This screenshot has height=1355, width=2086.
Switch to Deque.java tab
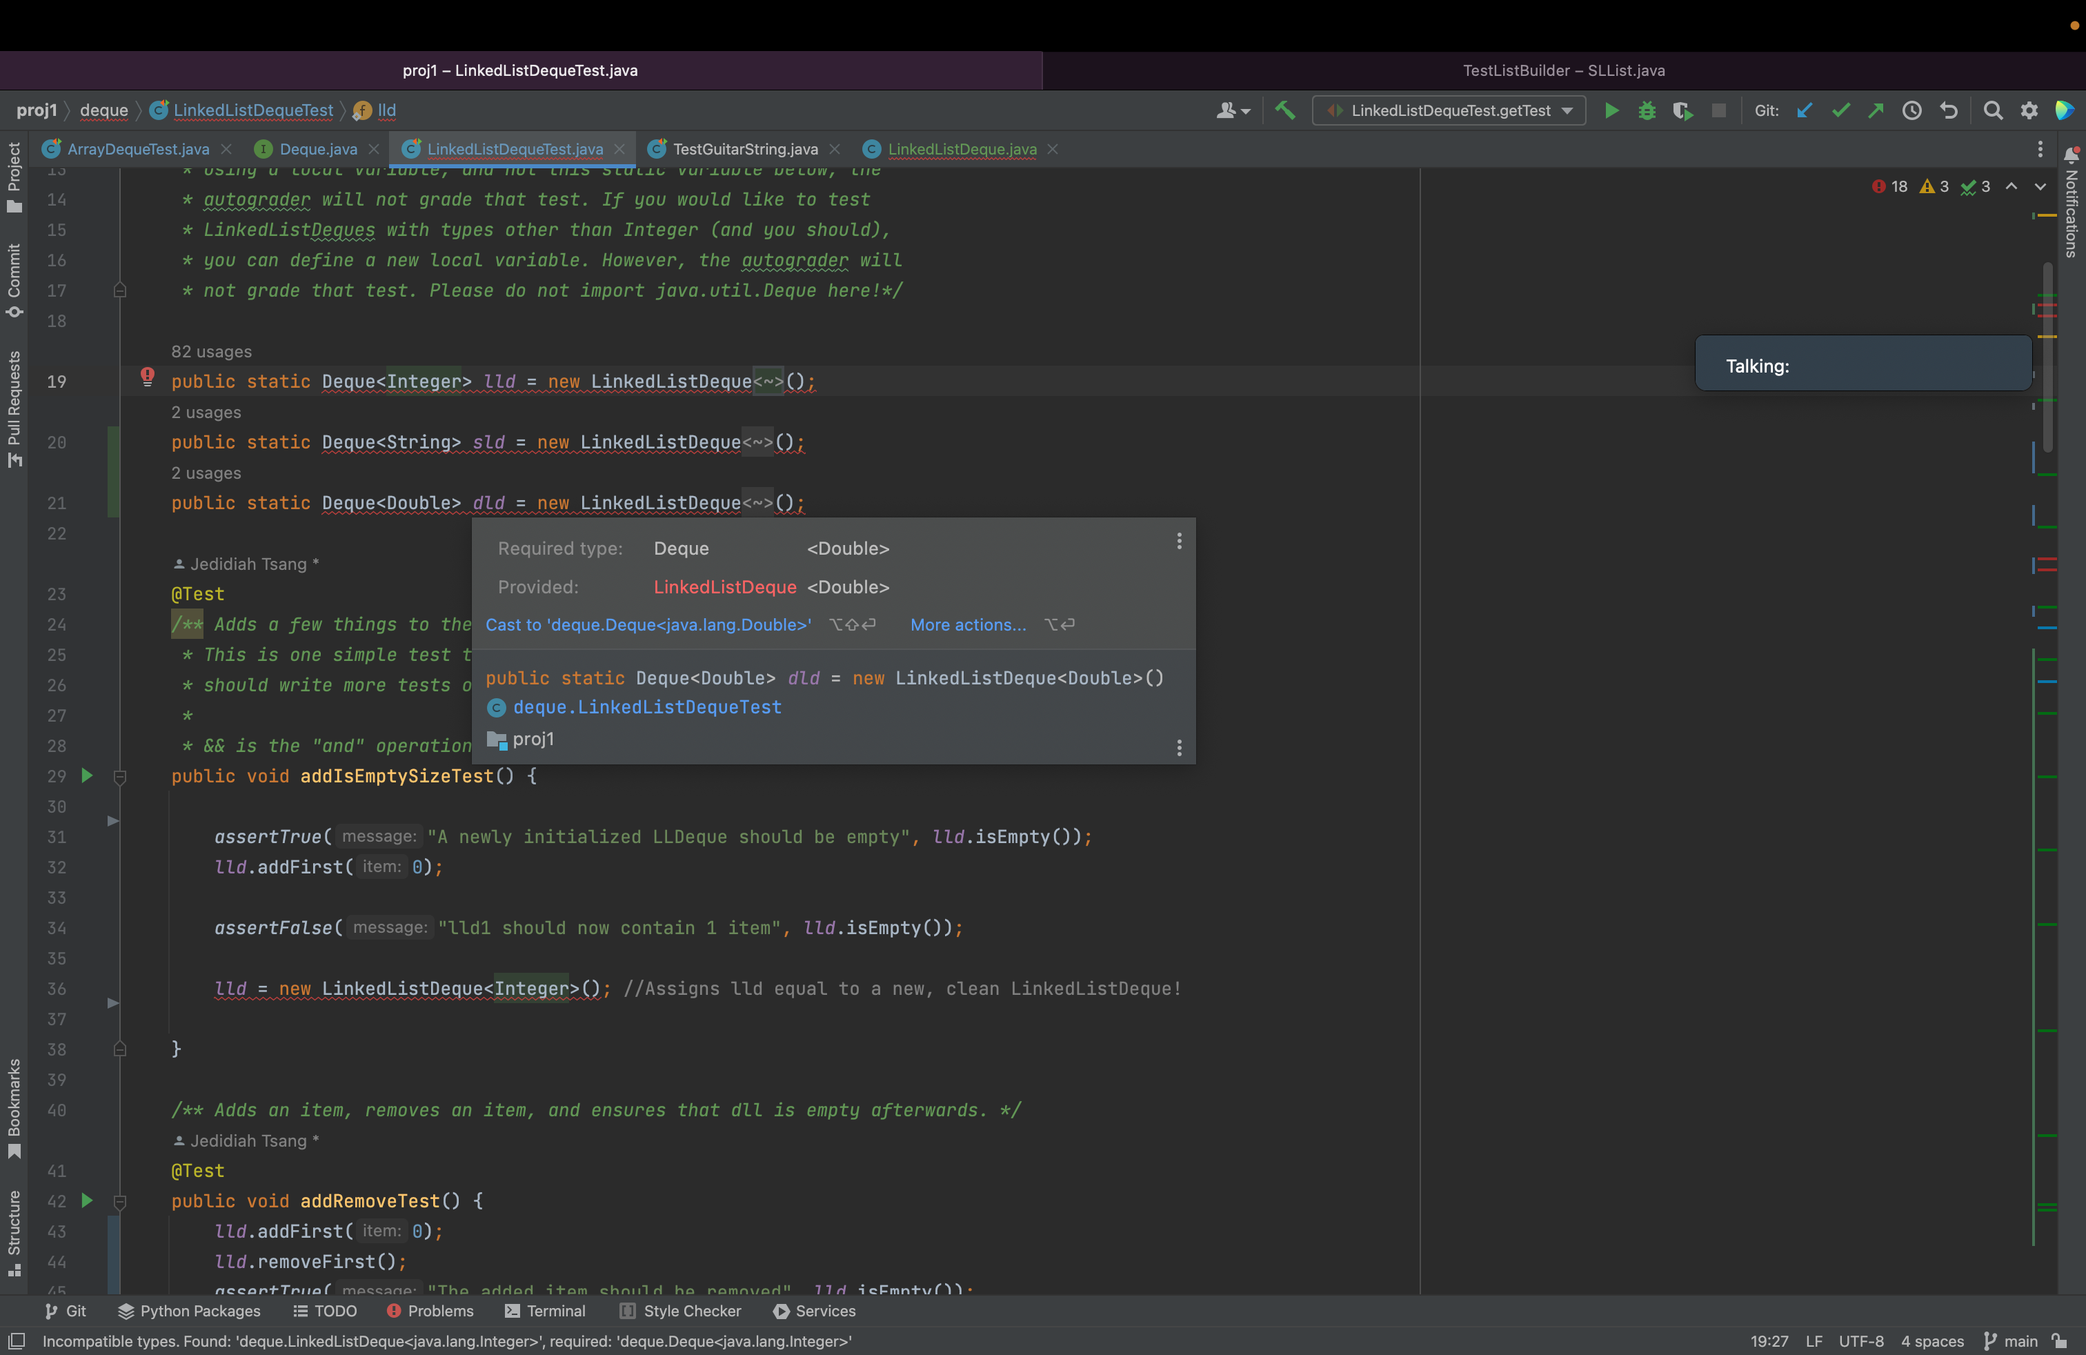pyautogui.click(x=317, y=149)
